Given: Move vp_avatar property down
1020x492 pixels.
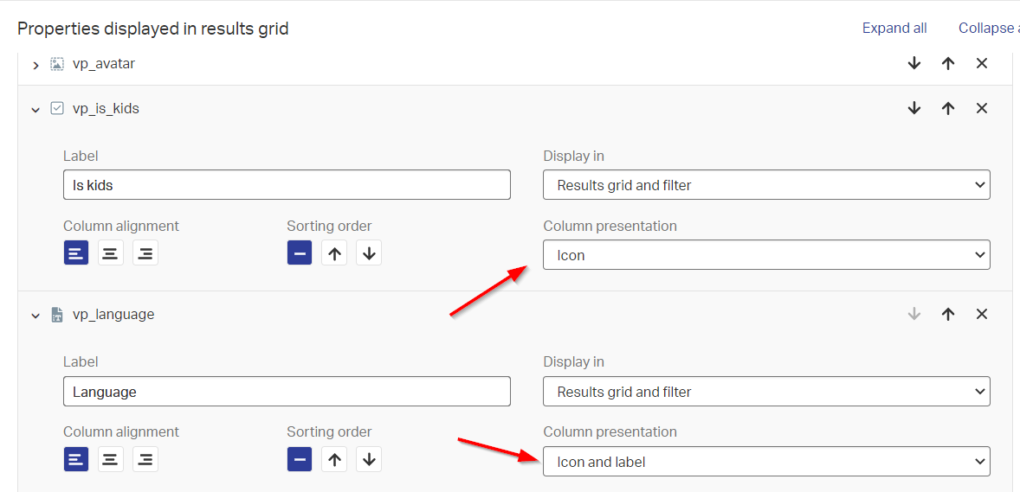Looking at the screenshot, I should pos(914,63).
